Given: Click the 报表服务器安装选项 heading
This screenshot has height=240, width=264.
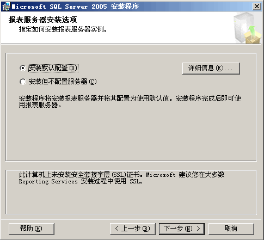Looking at the screenshot, I should tap(43, 20).
